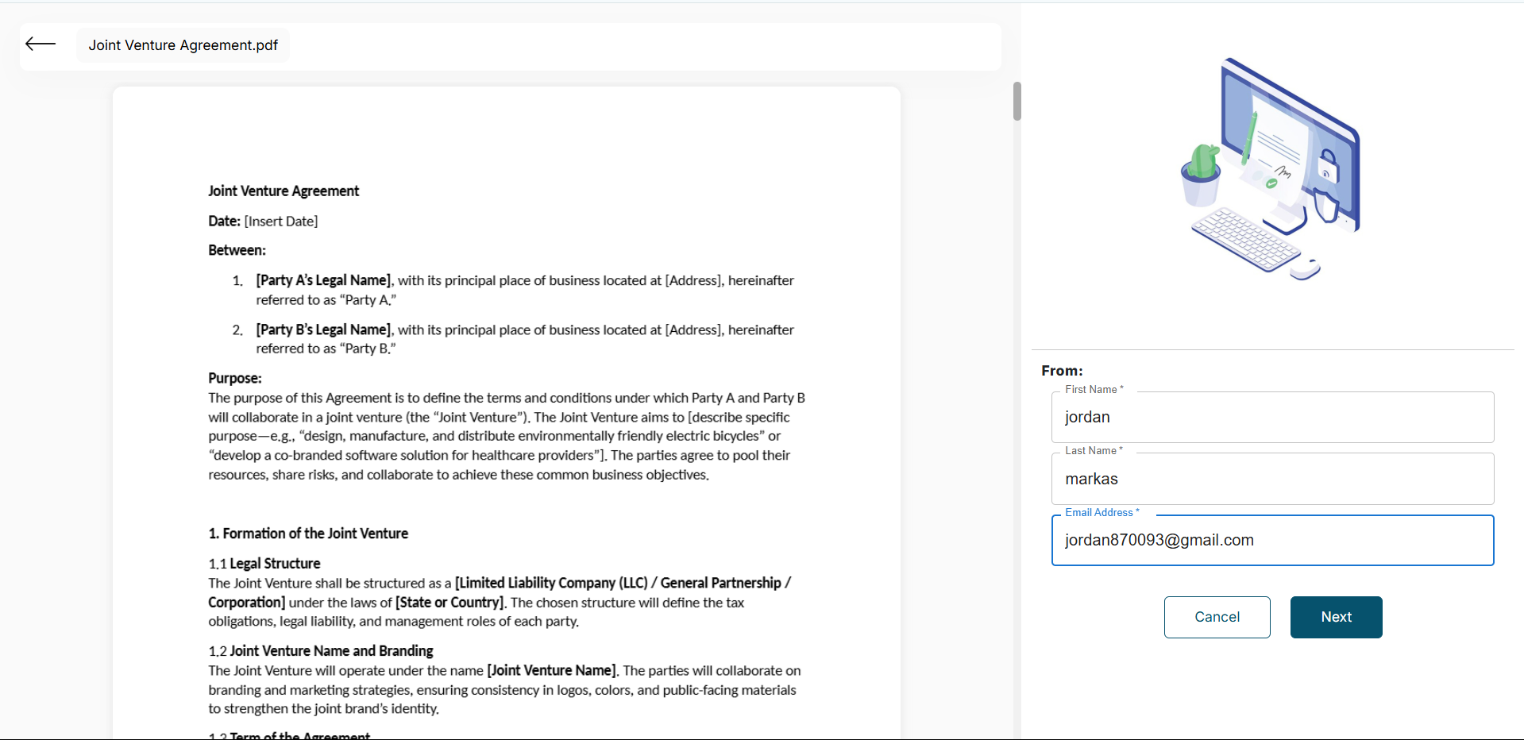Click the document viewer scrollbar thumb
The image size is (1524, 740).
click(1017, 101)
